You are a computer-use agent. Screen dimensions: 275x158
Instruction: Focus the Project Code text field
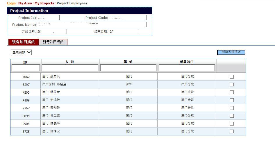tap(128, 18)
